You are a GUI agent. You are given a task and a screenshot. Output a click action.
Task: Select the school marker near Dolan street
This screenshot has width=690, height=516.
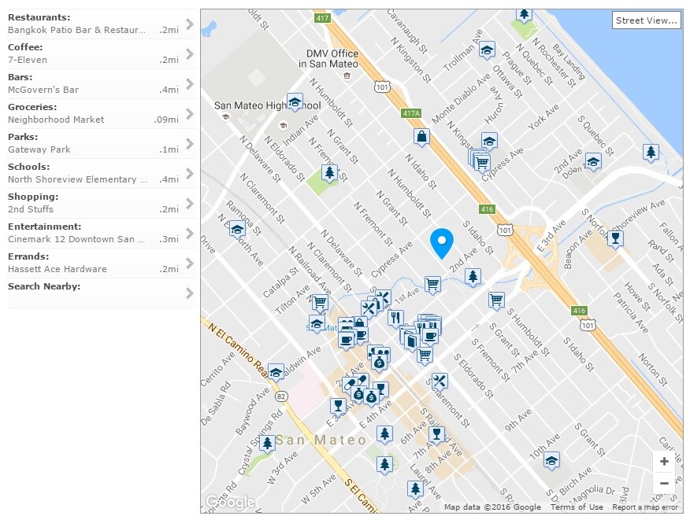[x=593, y=160]
